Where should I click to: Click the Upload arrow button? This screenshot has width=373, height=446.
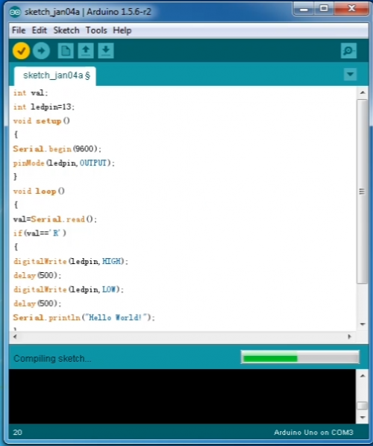tap(41, 51)
